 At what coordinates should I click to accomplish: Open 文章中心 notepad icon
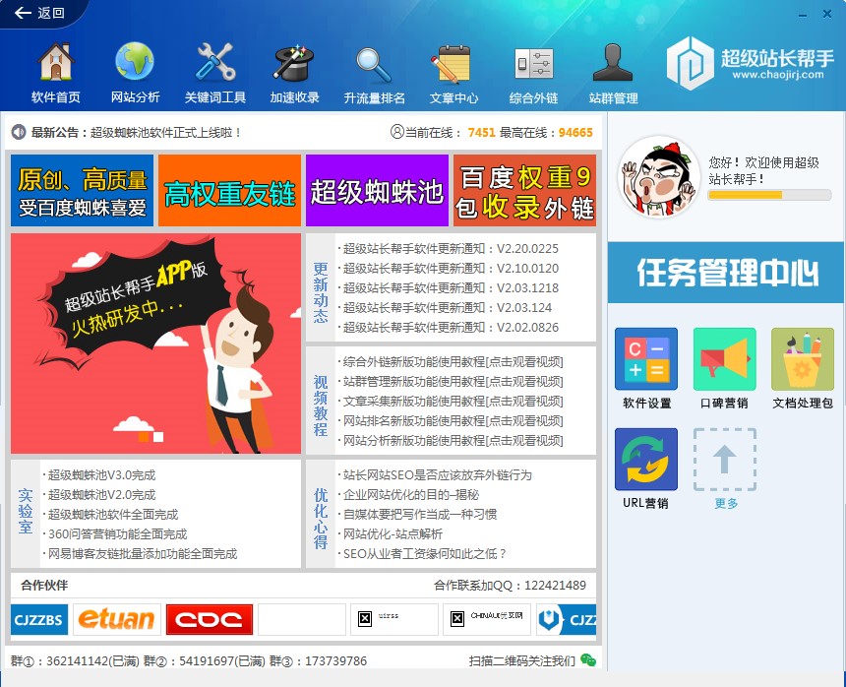(x=453, y=64)
